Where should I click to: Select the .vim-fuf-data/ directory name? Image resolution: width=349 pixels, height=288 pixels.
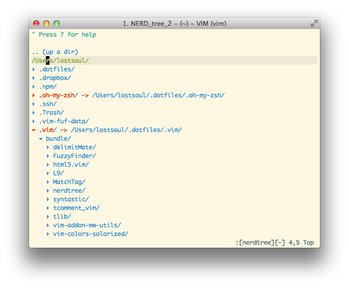(64, 121)
